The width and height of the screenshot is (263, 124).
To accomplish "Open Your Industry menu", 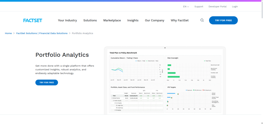I will click(x=68, y=20).
